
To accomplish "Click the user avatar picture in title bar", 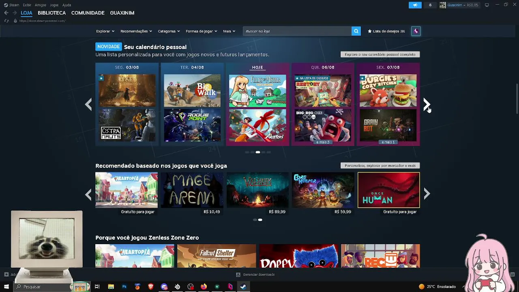I will (443, 5).
